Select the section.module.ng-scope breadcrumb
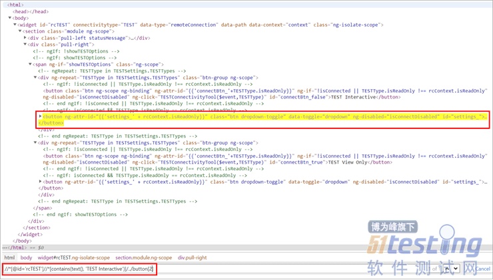Screen dimensions: 493x280 click(x=144, y=257)
